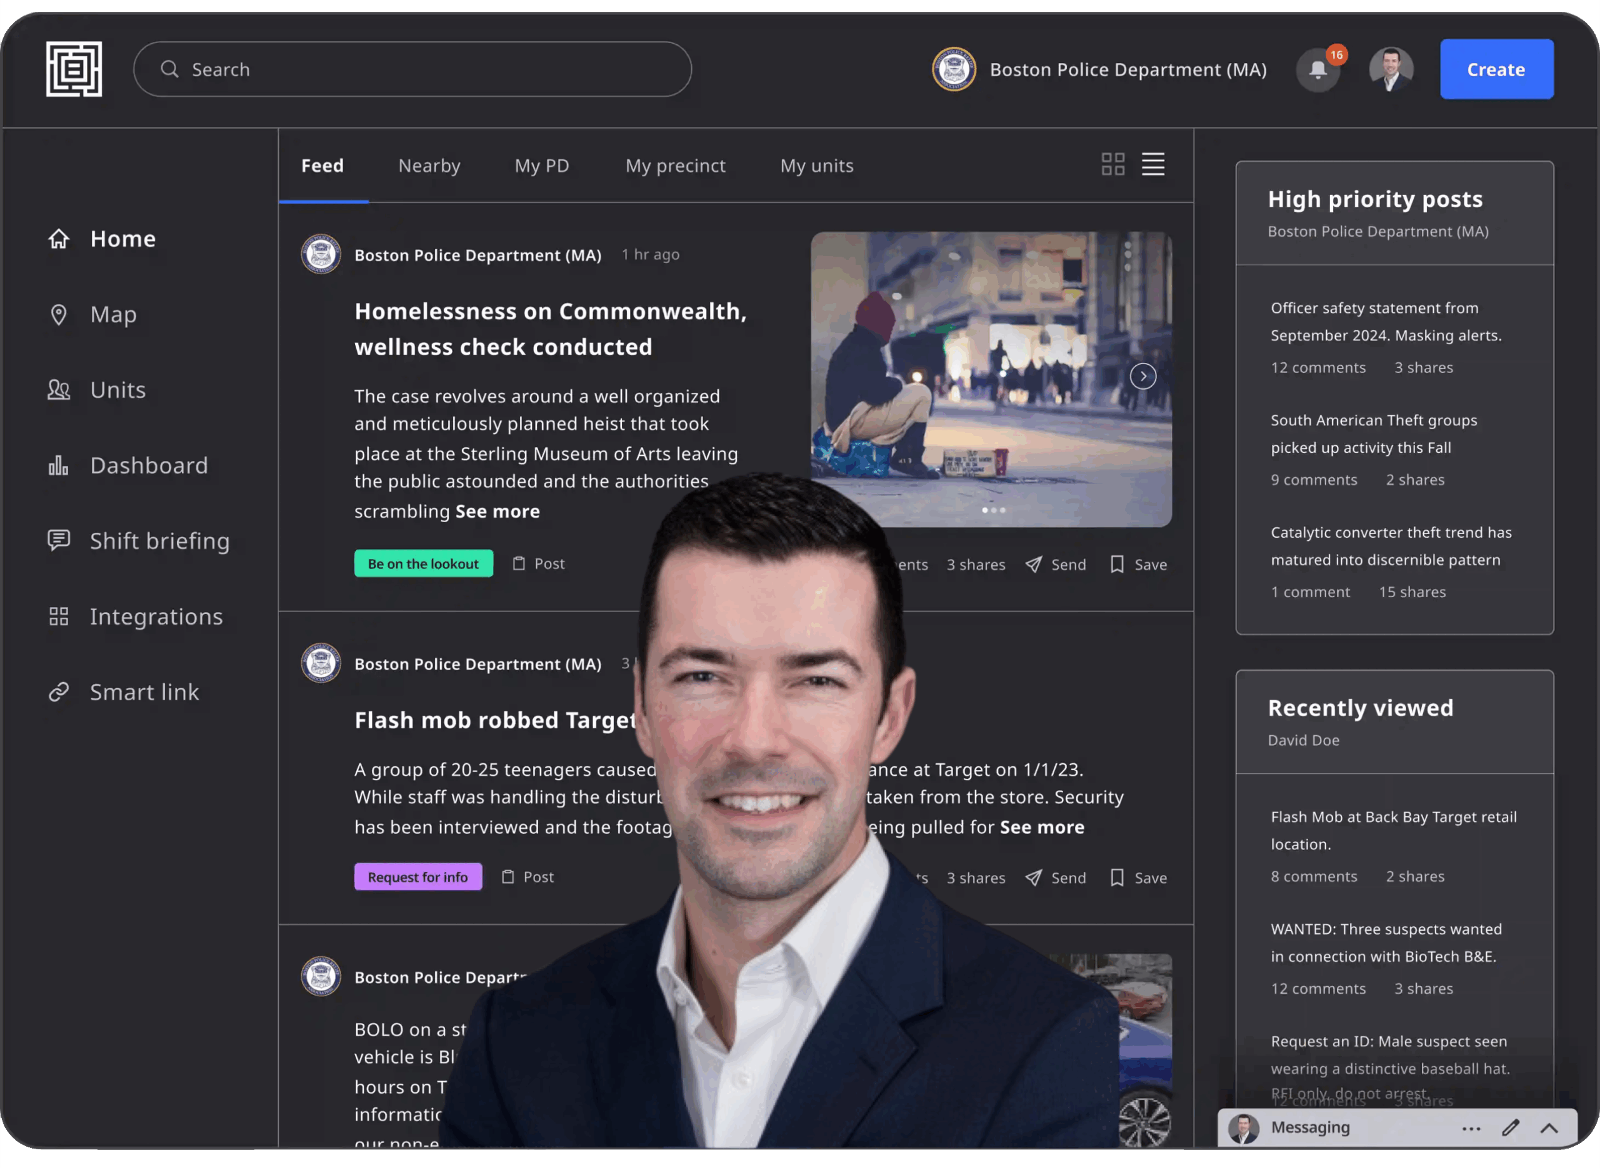Click the Boston Police Department seal in header

click(x=954, y=69)
